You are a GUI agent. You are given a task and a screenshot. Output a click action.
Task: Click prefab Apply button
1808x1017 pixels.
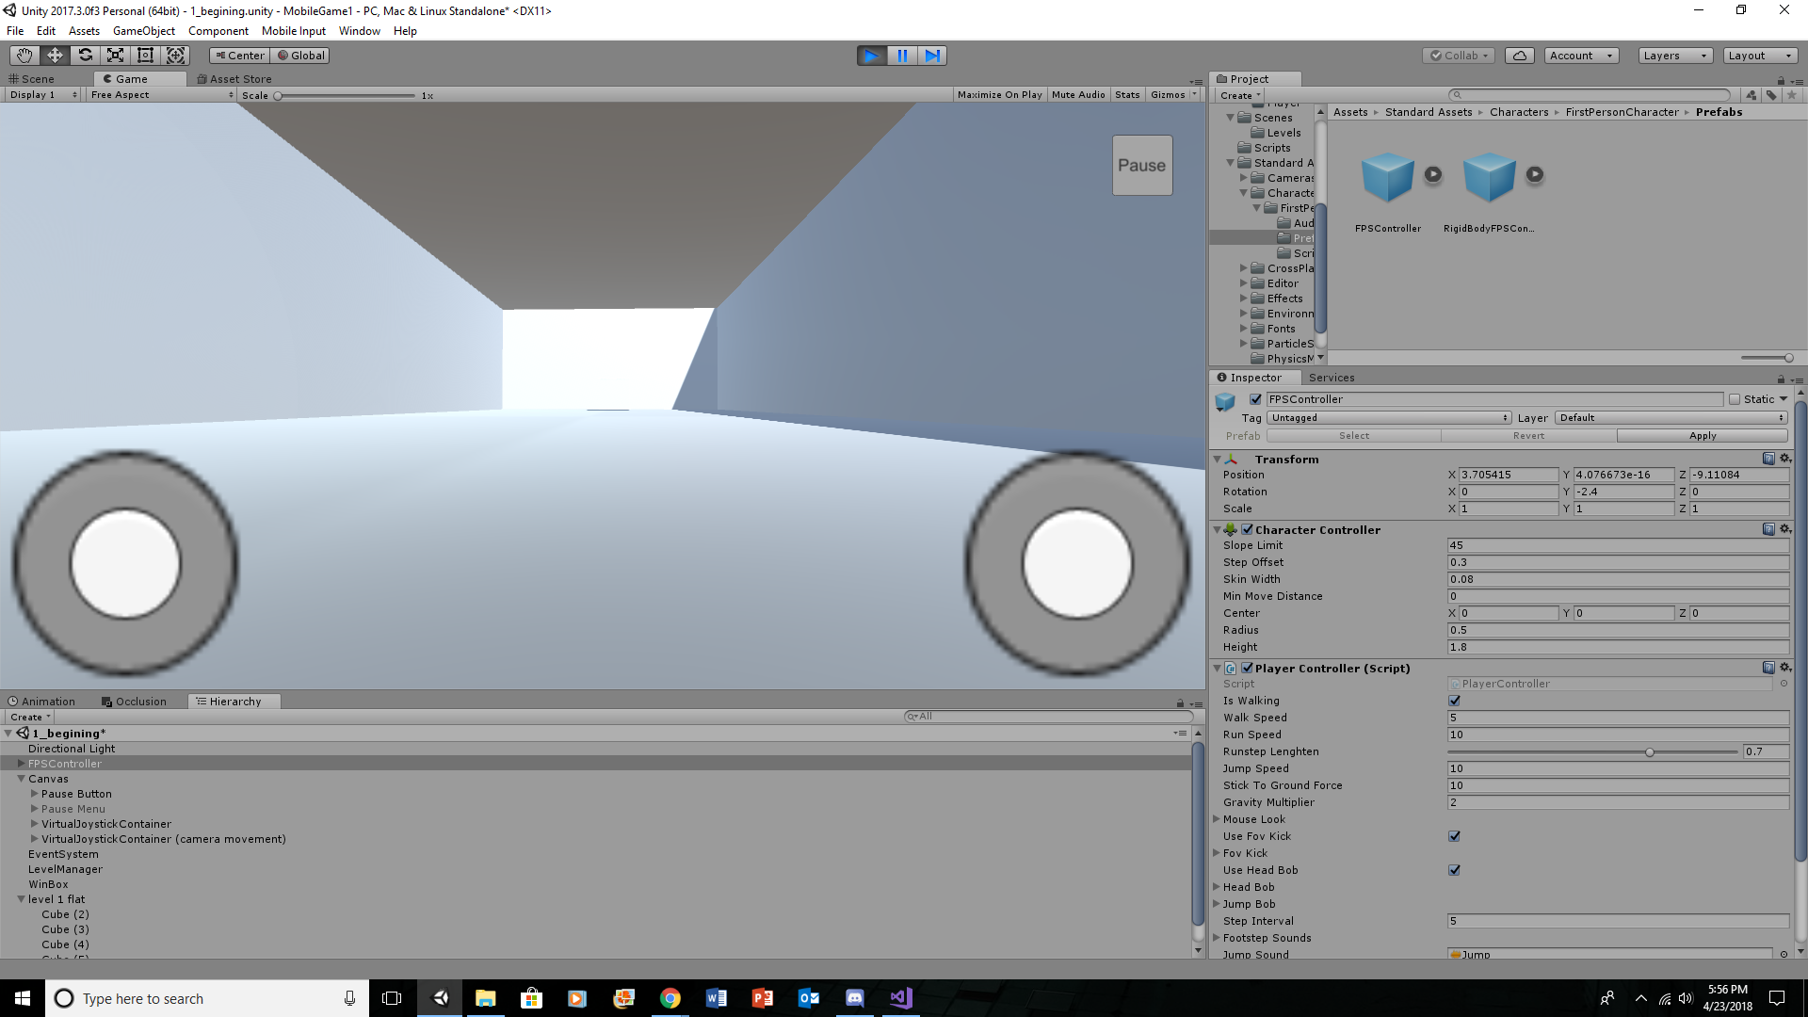[x=1703, y=436]
